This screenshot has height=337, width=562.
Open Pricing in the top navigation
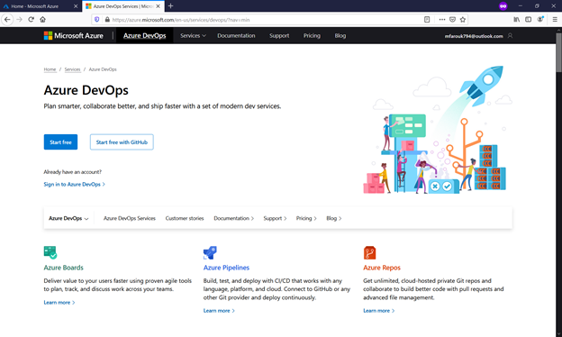[x=312, y=35]
